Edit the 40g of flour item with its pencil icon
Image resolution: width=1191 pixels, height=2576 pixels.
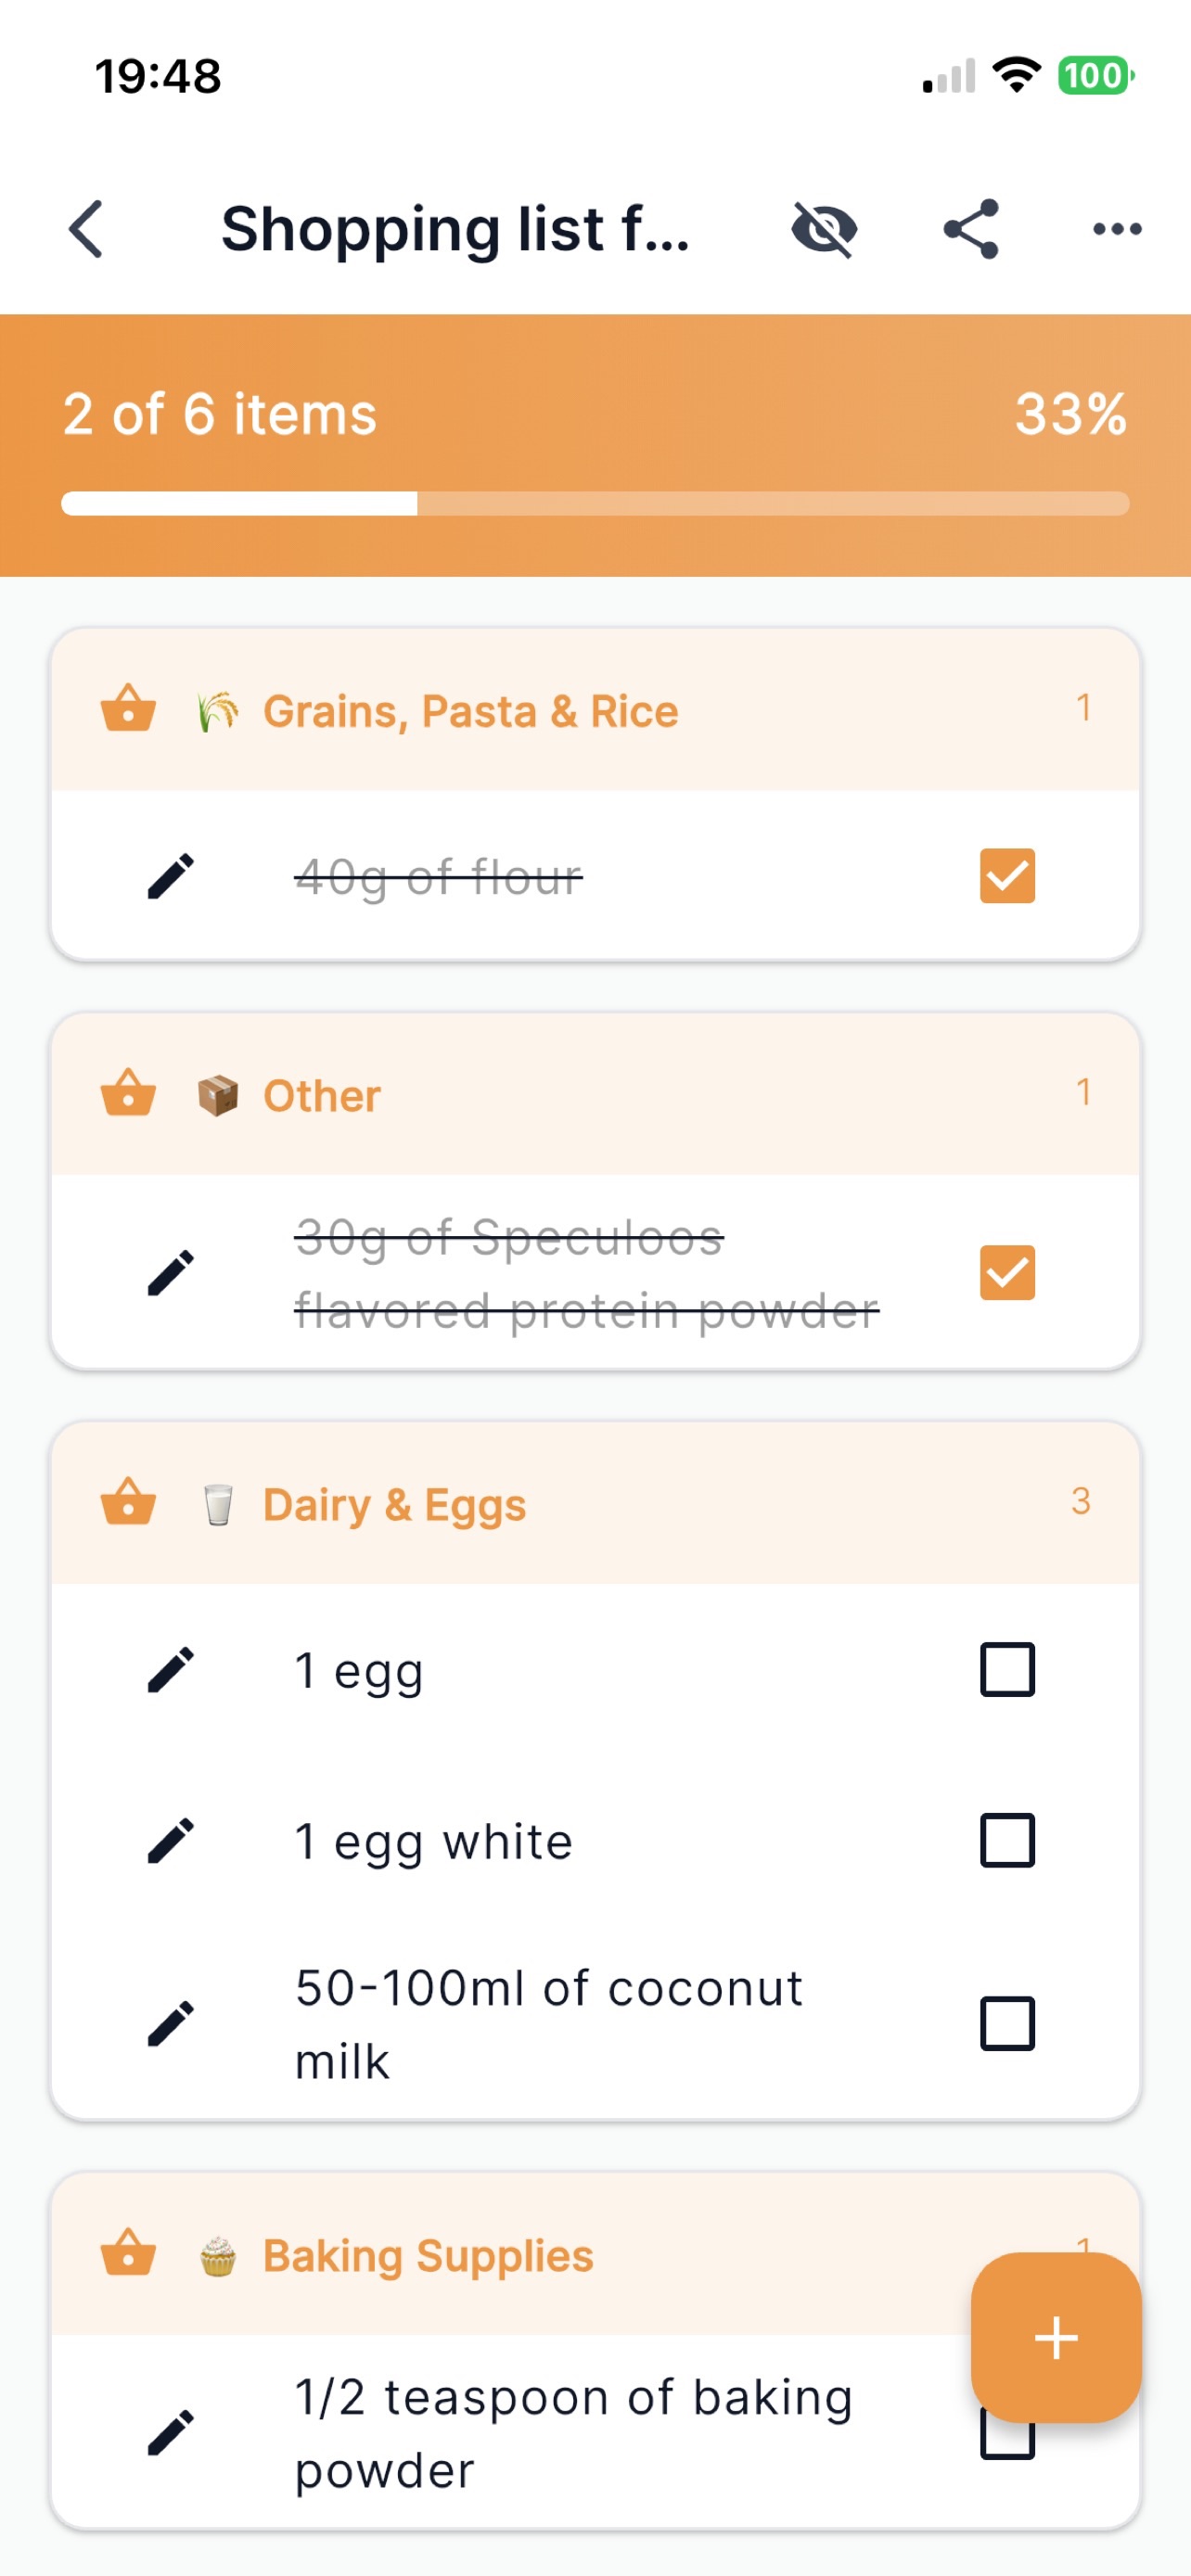pos(171,877)
